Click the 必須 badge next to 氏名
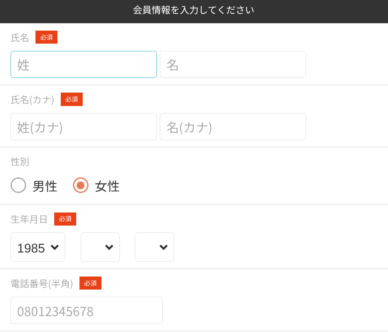Screen dimensions: 388x332 coord(46,37)
